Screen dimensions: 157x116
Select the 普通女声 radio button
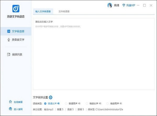coord(45,103)
